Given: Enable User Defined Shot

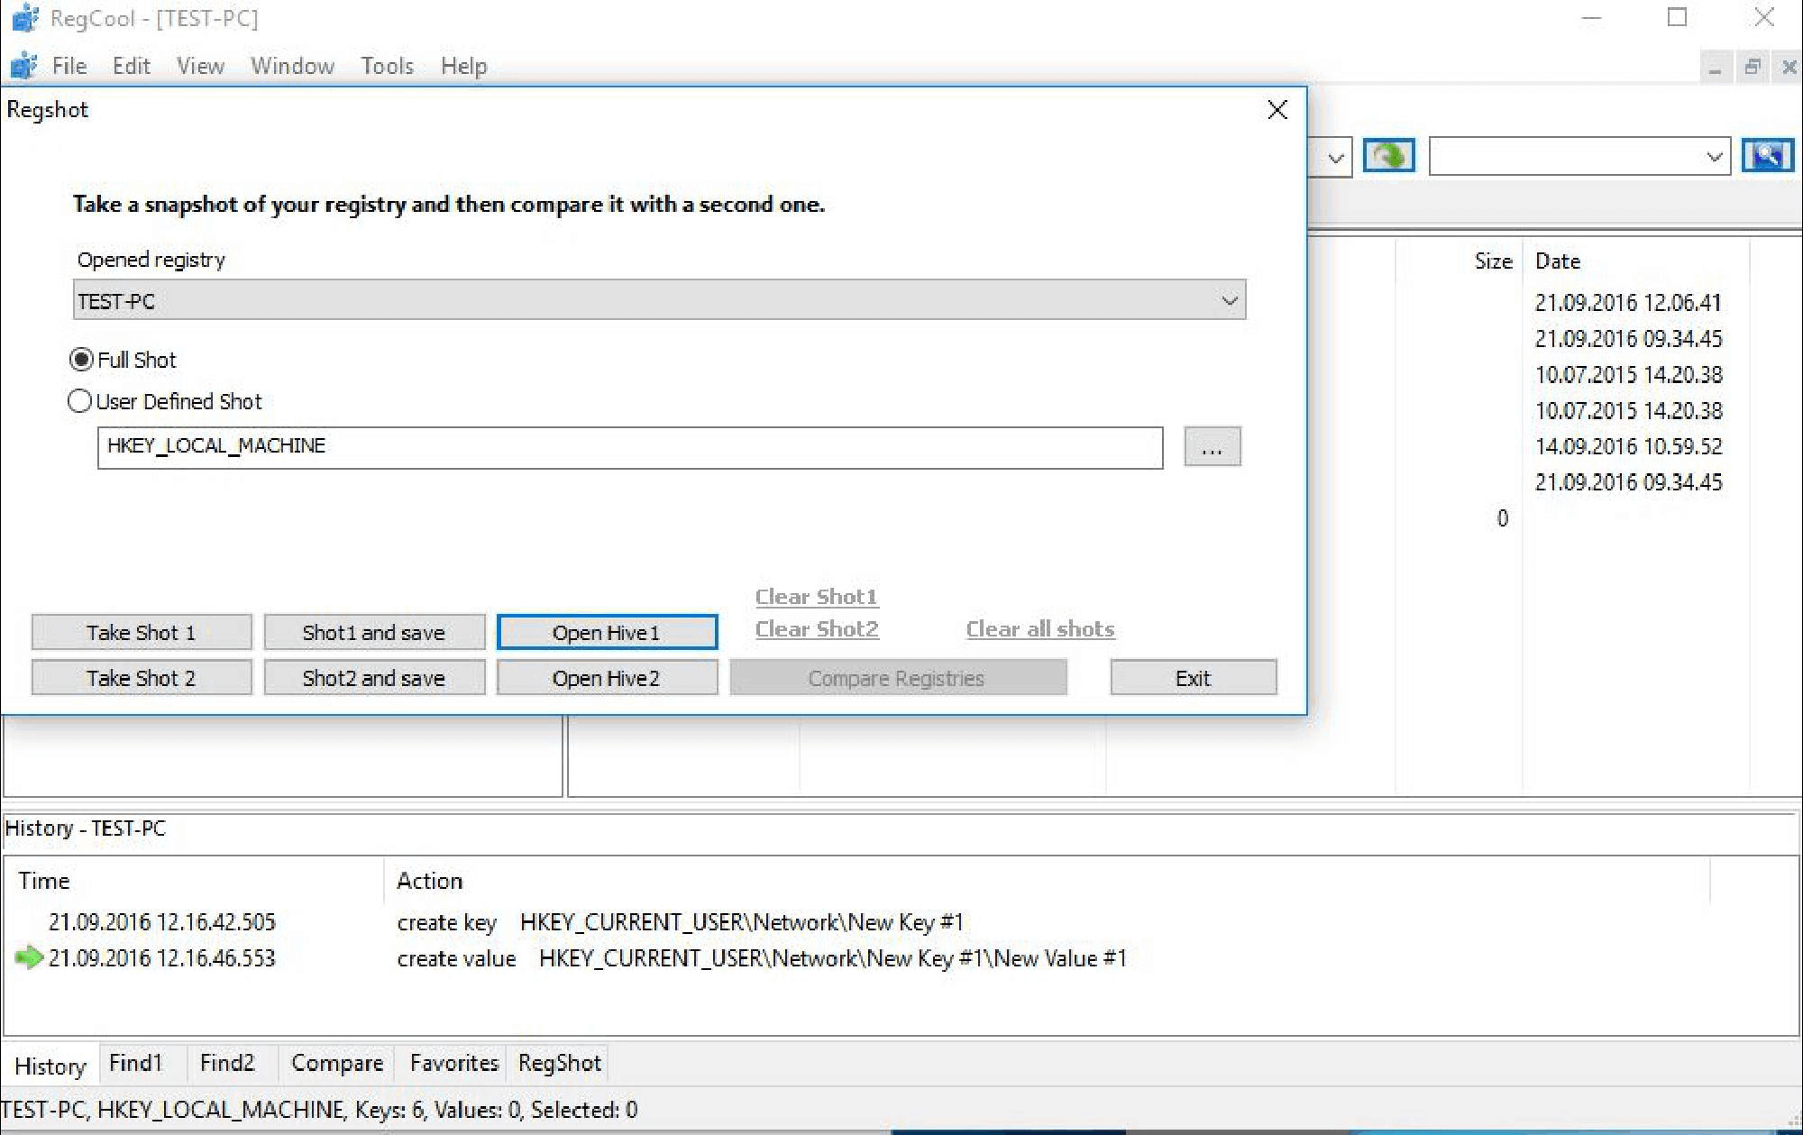Looking at the screenshot, I should (79, 401).
